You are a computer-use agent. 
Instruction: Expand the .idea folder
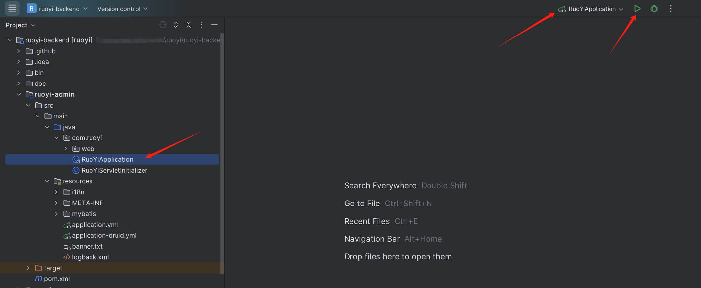pyautogui.click(x=19, y=62)
